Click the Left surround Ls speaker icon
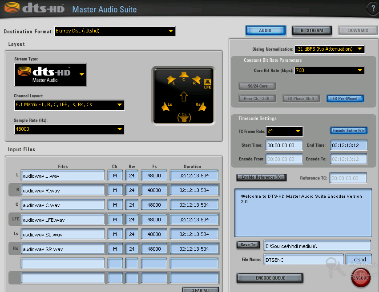The height and width of the screenshot is (292, 379). pos(168,106)
